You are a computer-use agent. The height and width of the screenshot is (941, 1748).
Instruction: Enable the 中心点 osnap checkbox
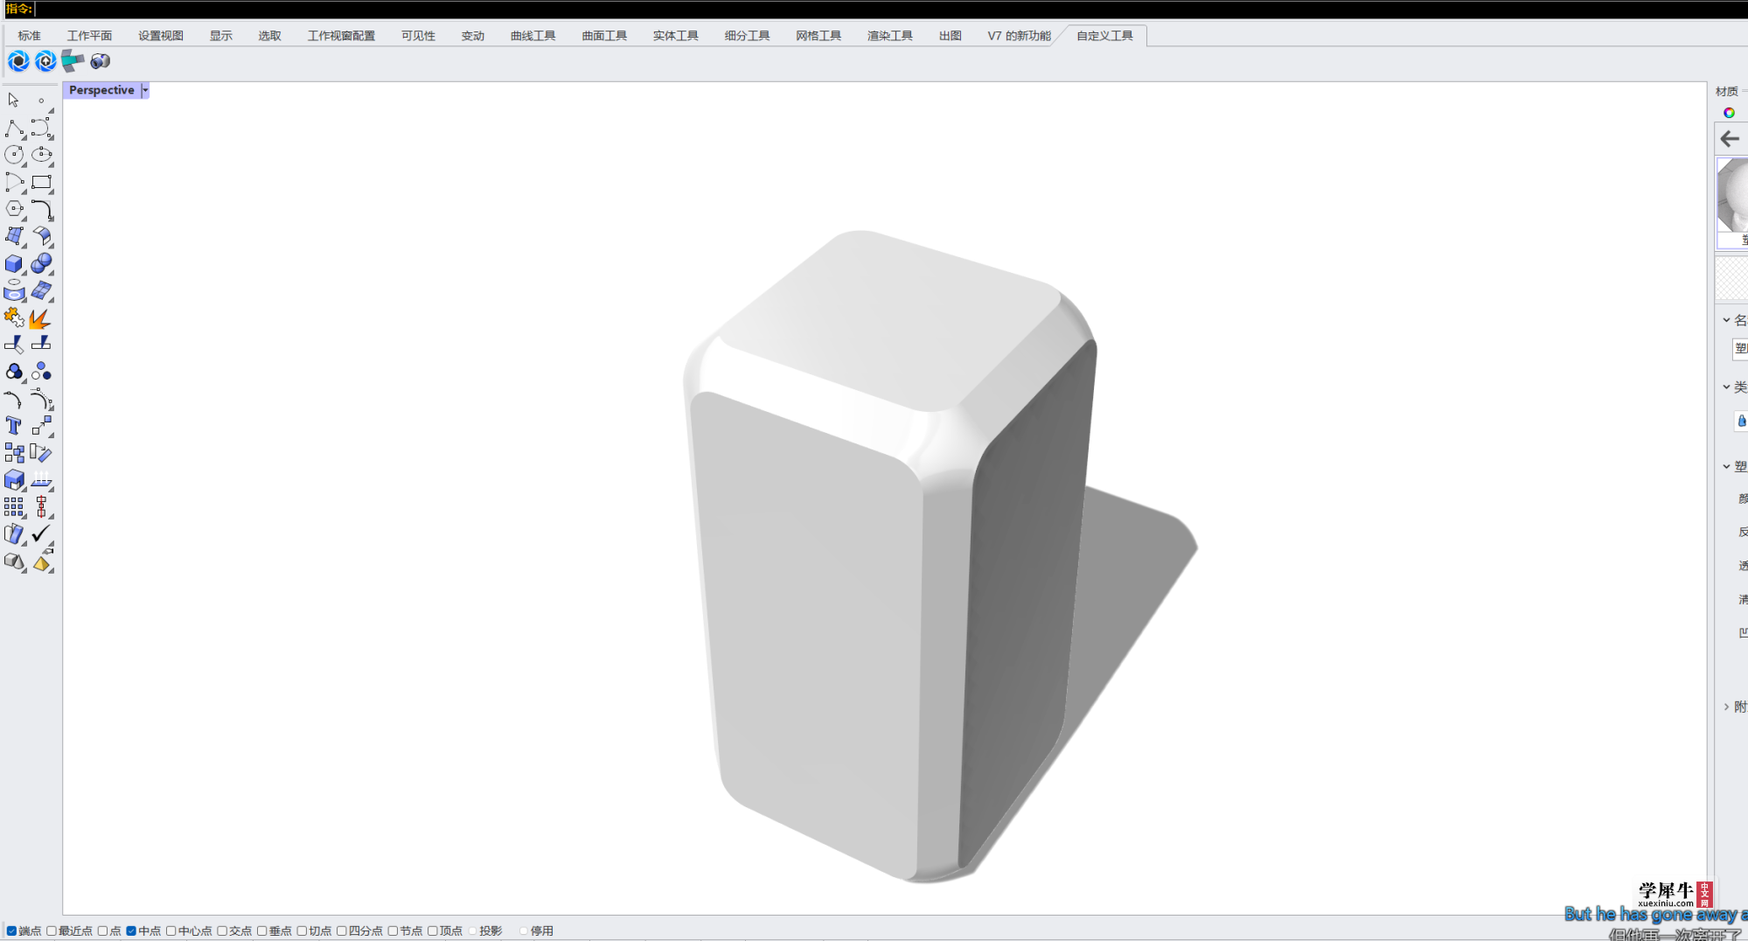point(171,931)
